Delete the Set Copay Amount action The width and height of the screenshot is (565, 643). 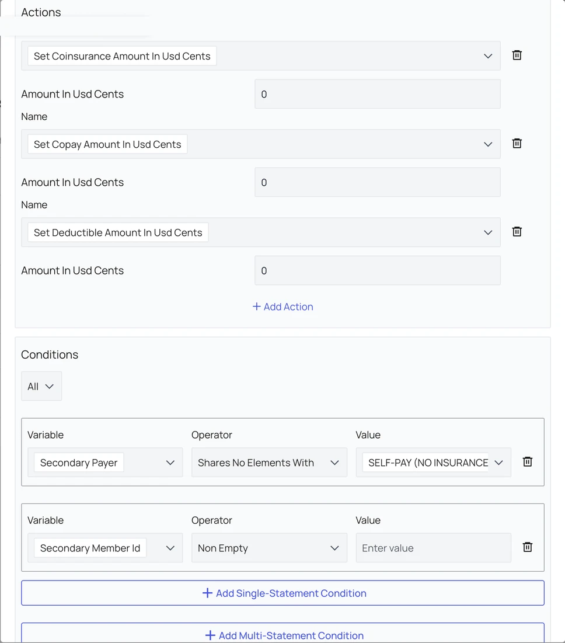click(x=517, y=144)
